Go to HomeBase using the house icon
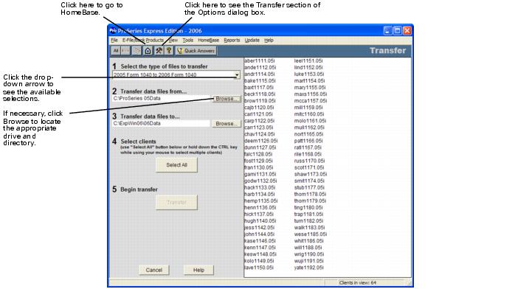515x289 pixels. pos(148,51)
